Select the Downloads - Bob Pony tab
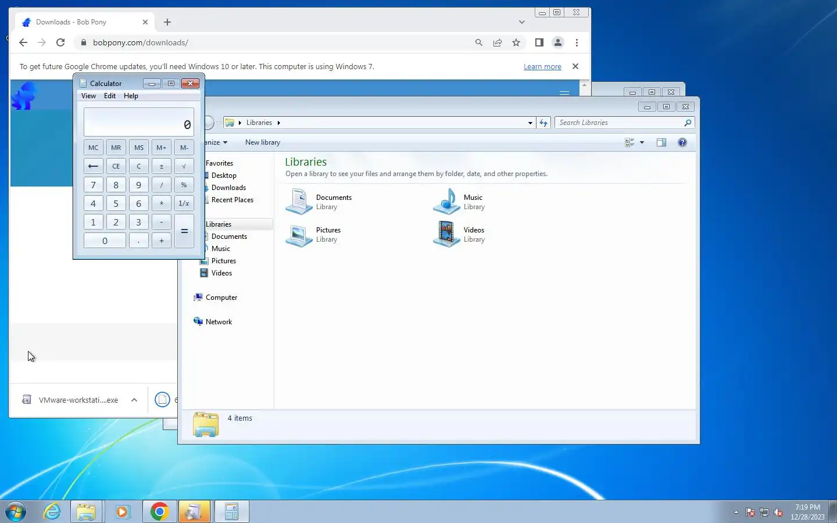The height and width of the screenshot is (523, 837). [84, 22]
